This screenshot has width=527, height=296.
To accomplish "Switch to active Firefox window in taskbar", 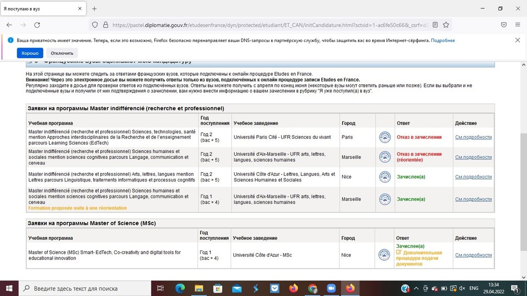I will click(x=350, y=288).
